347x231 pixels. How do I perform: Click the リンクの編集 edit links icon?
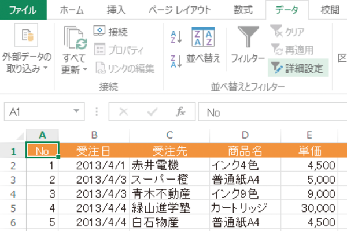(x=101, y=68)
